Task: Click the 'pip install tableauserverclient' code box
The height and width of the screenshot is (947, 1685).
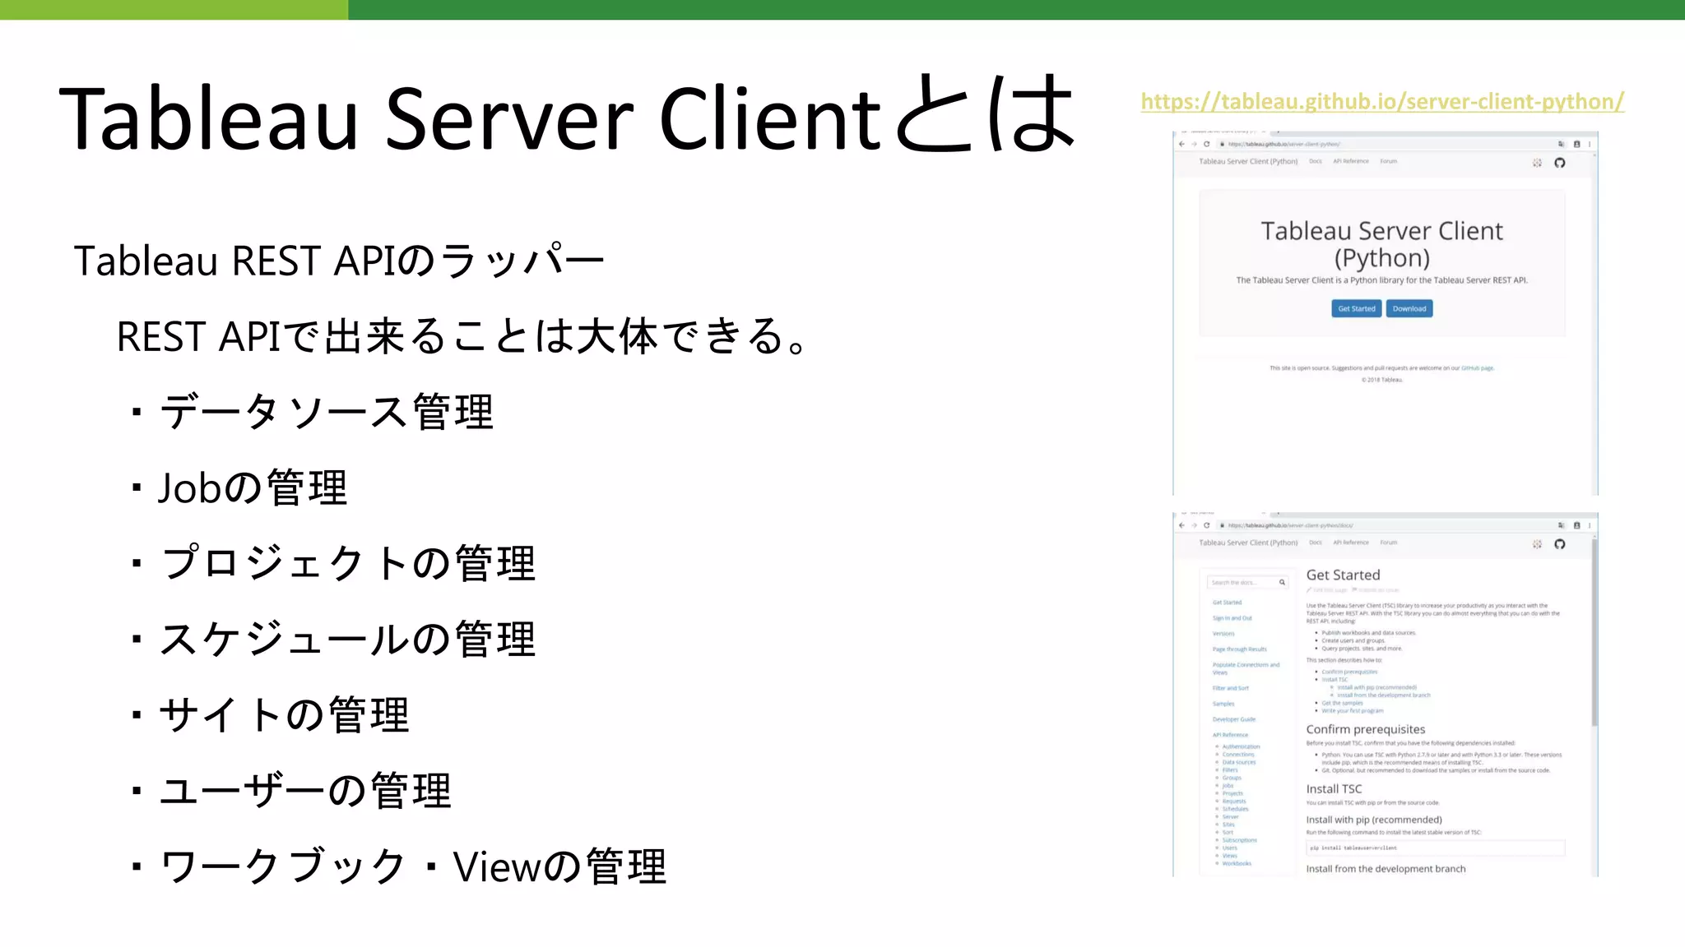Action: (x=1435, y=848)
